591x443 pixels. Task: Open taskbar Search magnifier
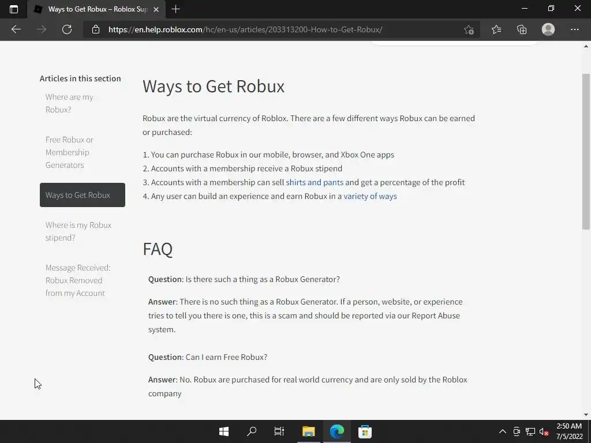point(252,431)
